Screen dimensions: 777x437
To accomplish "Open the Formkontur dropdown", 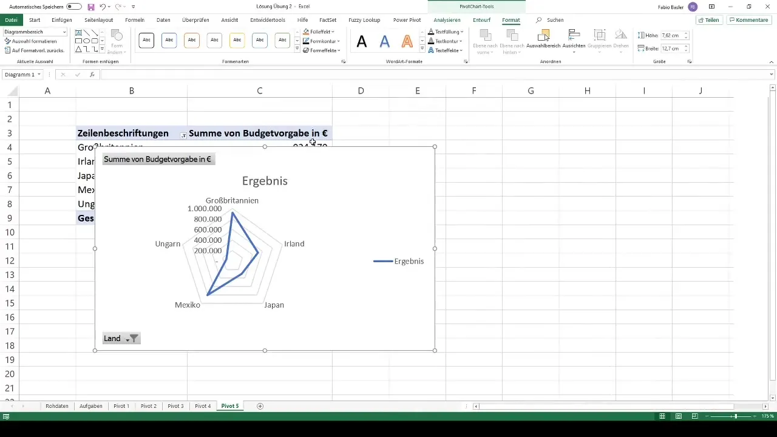I will (x=321, y=41).
